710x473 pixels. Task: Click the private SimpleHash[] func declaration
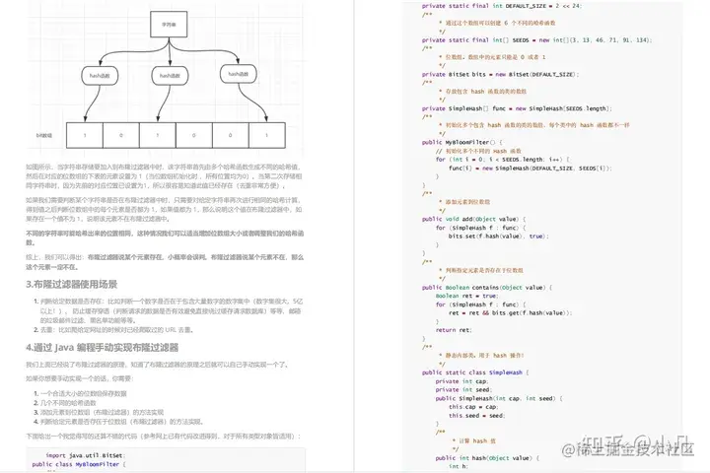(517, 108)
